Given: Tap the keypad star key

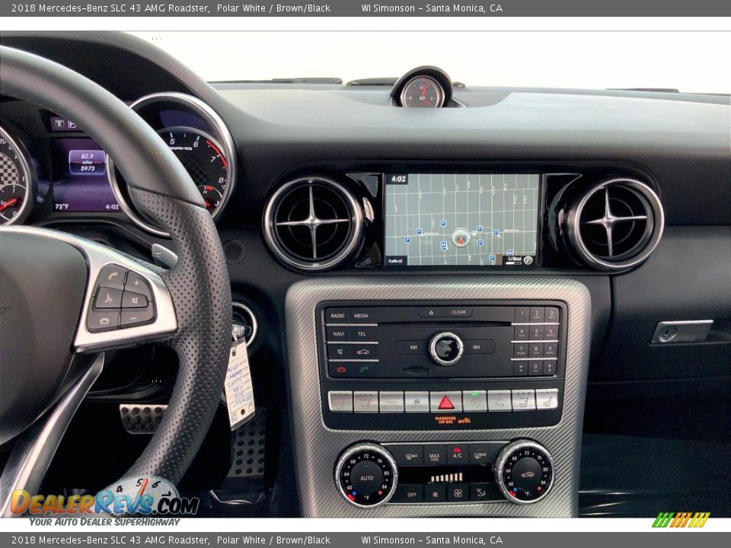Looking at the screenshot, I should [521, 368].
